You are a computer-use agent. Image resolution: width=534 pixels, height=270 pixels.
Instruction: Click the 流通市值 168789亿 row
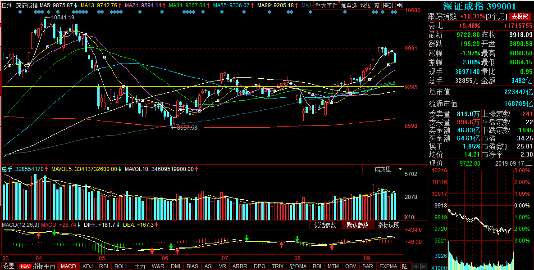click(x=480, y=103)
